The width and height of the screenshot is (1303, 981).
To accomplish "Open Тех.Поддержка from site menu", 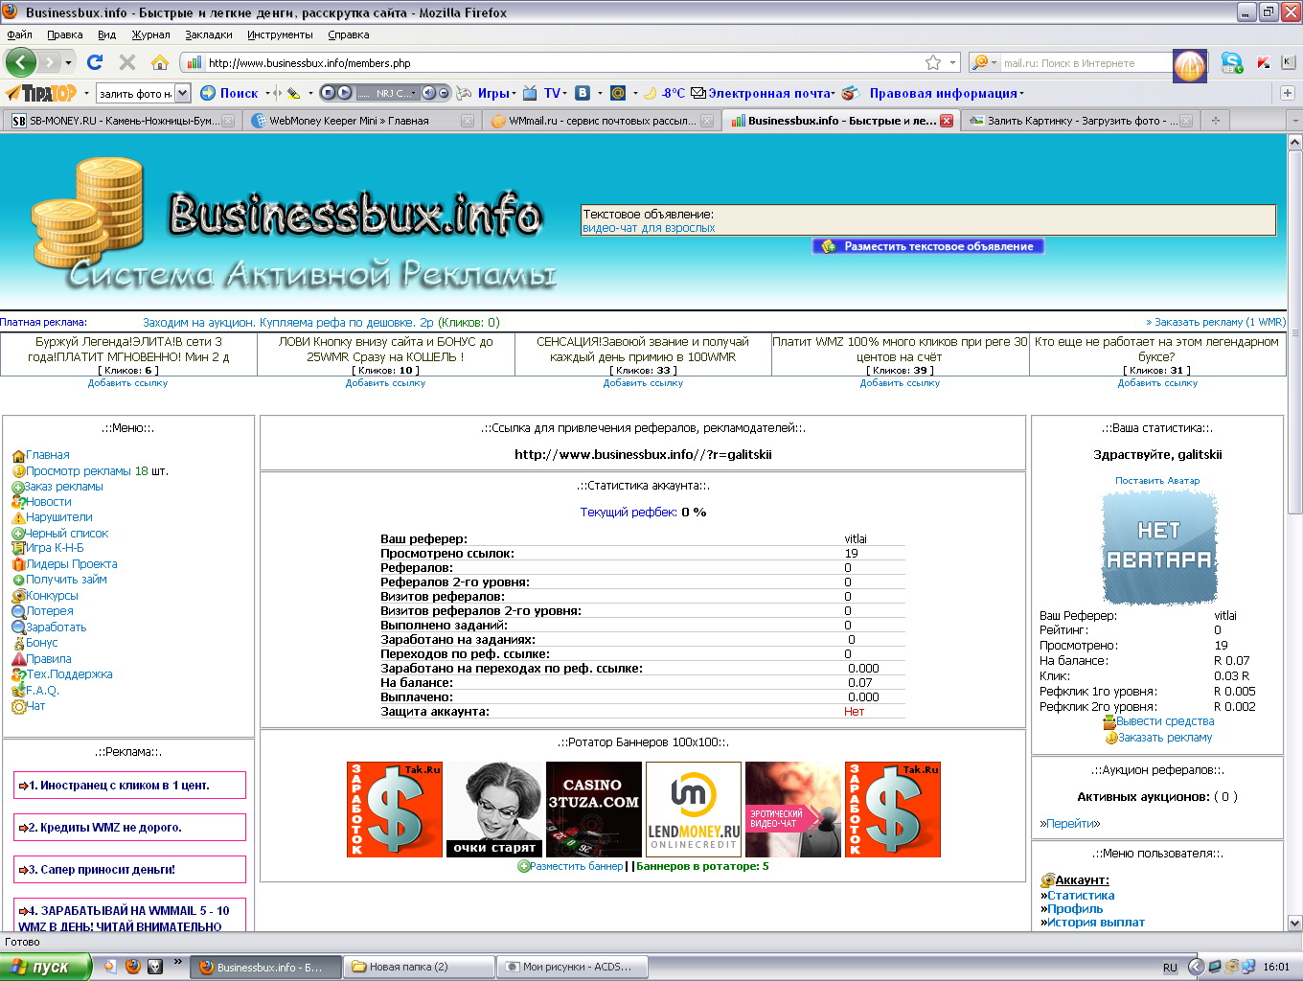I will point(69,674).
